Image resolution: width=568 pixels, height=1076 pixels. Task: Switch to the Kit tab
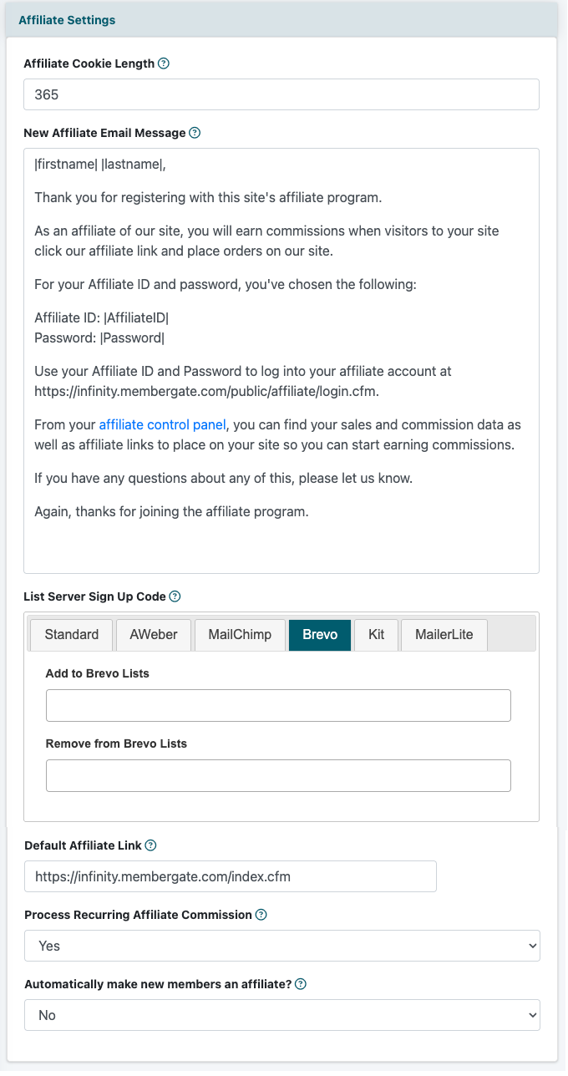(x=376, y=635)
